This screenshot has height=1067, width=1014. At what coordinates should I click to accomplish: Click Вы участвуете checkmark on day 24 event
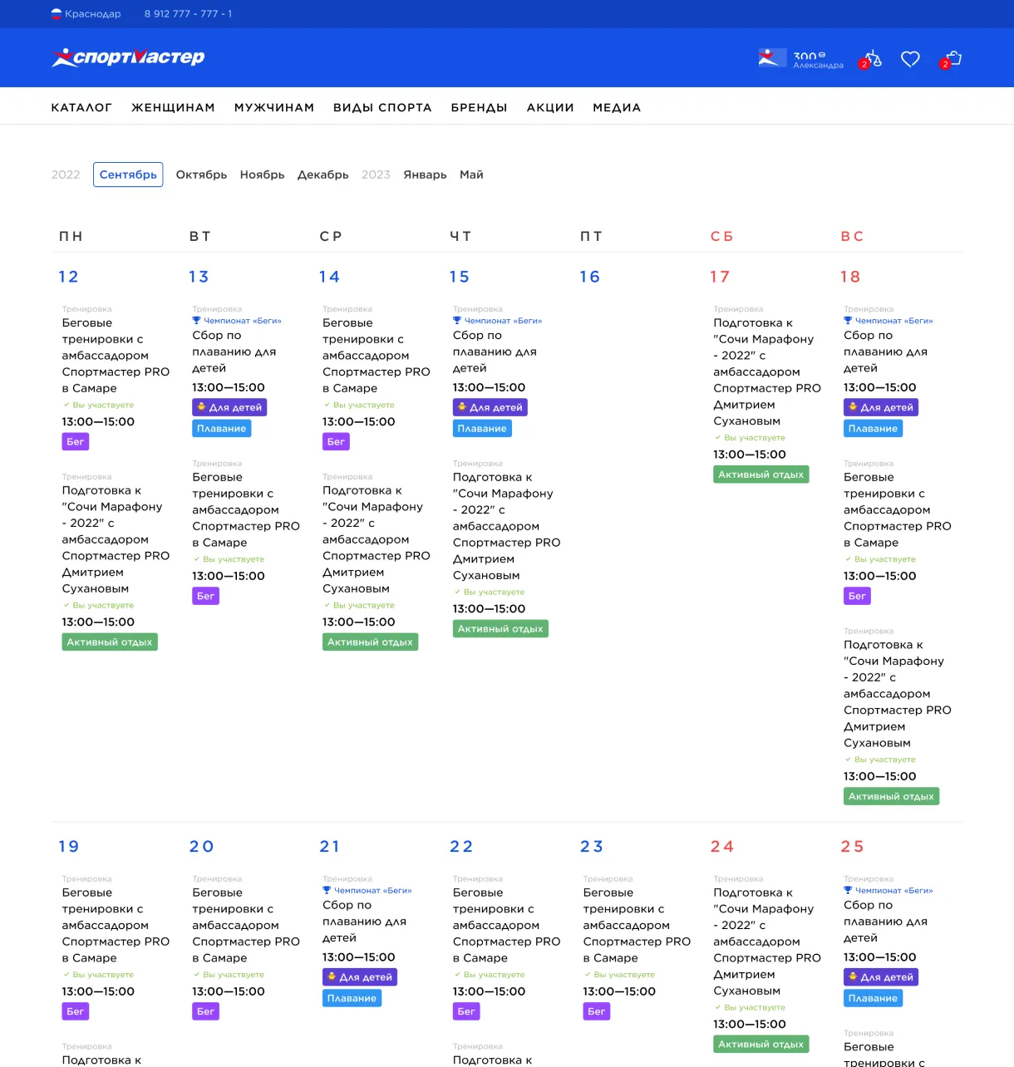tap(718, 1007)
